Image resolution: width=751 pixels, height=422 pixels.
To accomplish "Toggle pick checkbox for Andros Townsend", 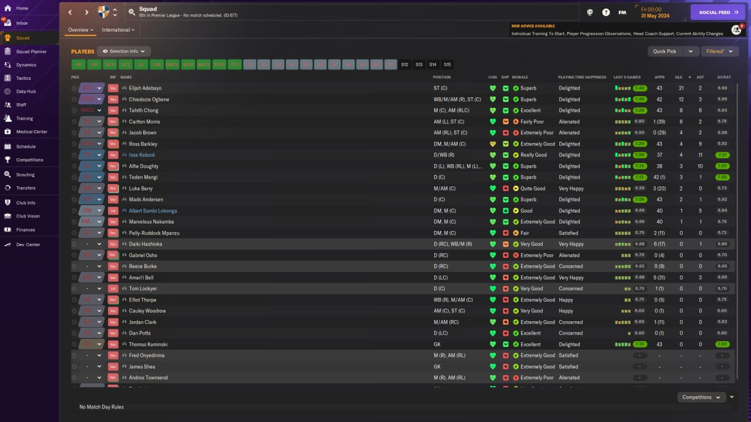I will [75, 378].
